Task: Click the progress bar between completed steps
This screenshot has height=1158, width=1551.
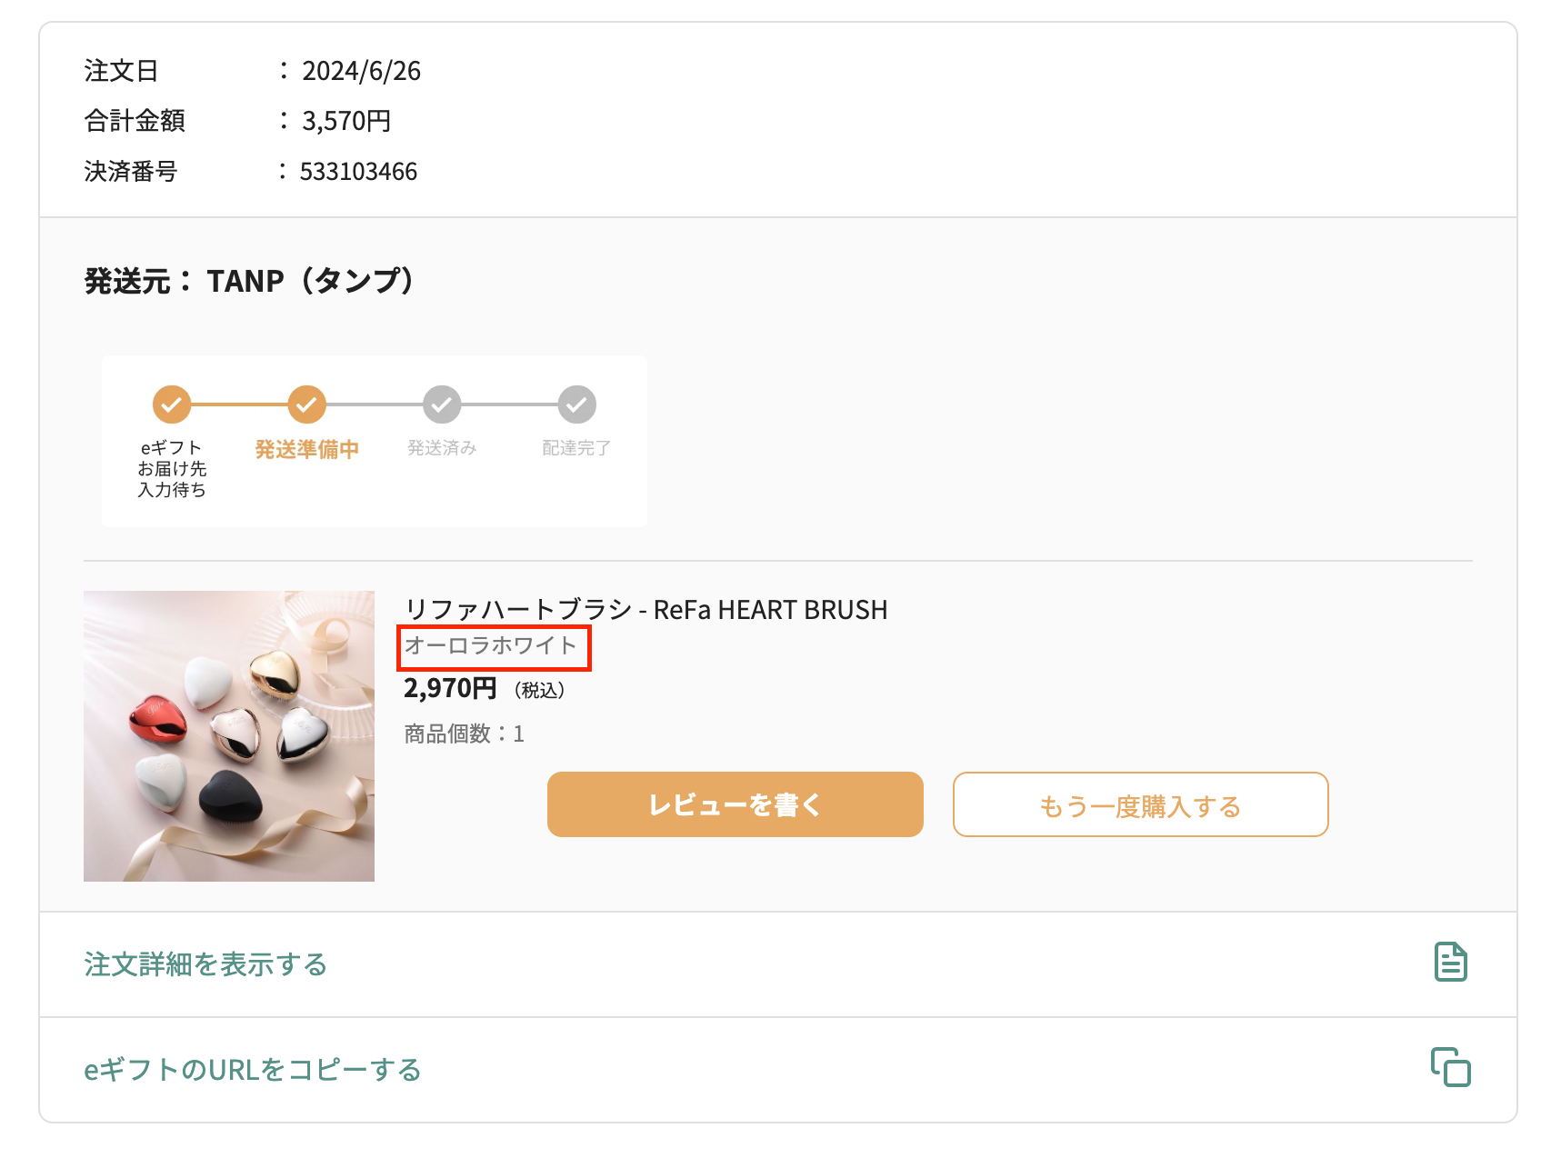Action: [x=239, y=406]
